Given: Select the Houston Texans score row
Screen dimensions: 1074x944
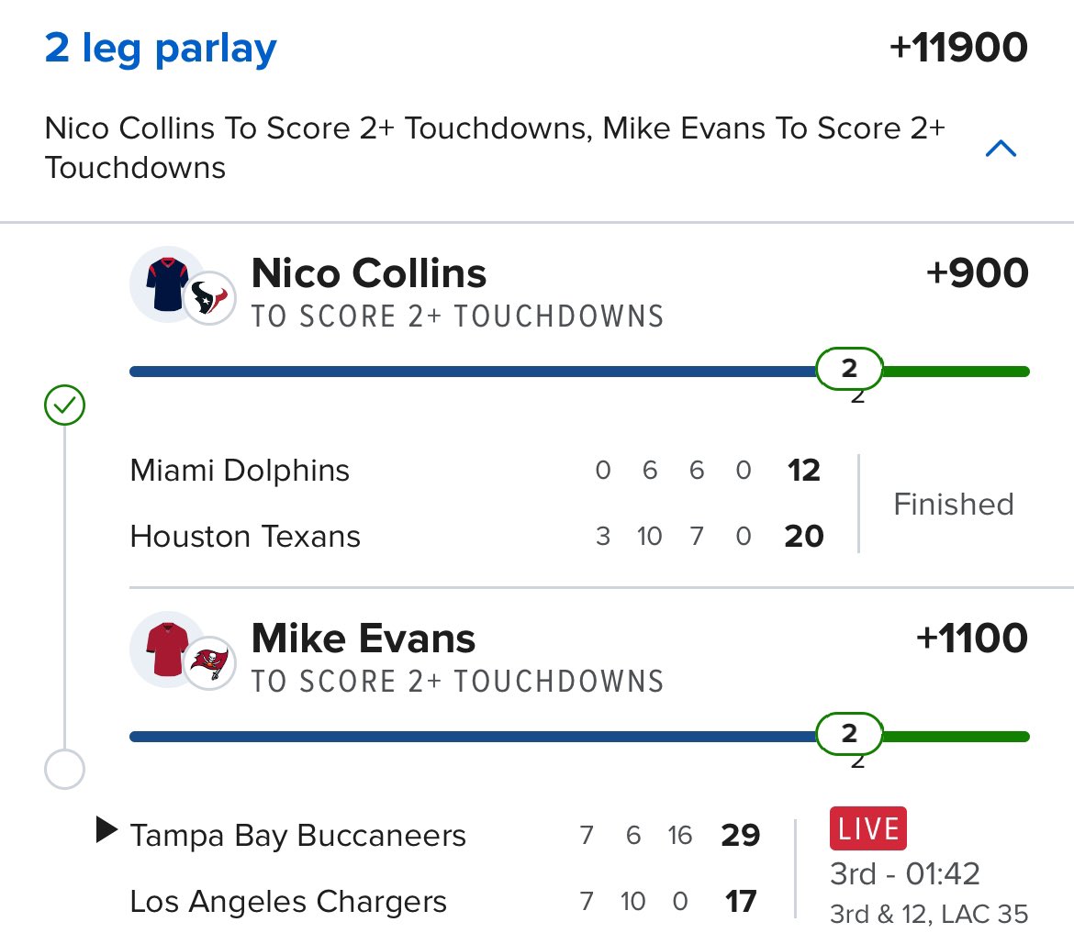Looking at the screenshot, I should [476, 536].
